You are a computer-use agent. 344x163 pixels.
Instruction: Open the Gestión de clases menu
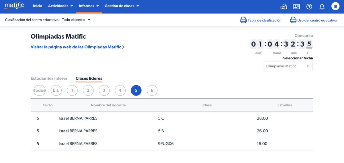coord(122,6)
